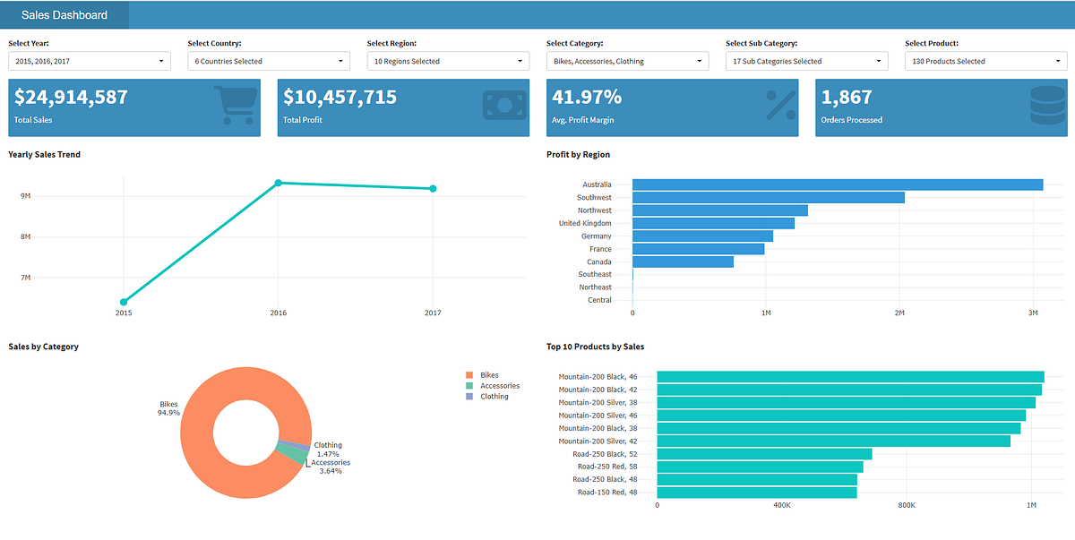Open the Select Country dropdown
Image resolution: width=1075 pixels, height=540 pixels.
click(269, 61)
